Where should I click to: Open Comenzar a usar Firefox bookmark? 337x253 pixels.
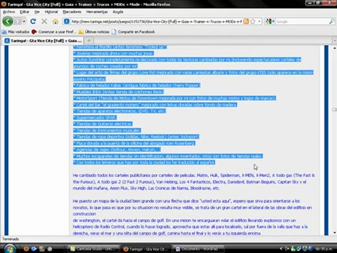point(54,32)
